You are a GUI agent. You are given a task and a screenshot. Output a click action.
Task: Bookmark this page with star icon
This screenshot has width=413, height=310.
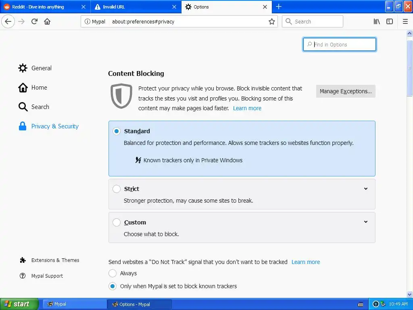coord(272,21)
